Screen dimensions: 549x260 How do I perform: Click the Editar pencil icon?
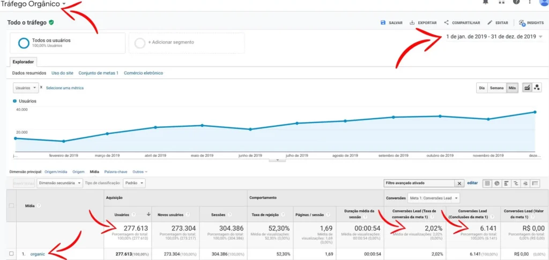pyautogui.click(x=490, y=22)
